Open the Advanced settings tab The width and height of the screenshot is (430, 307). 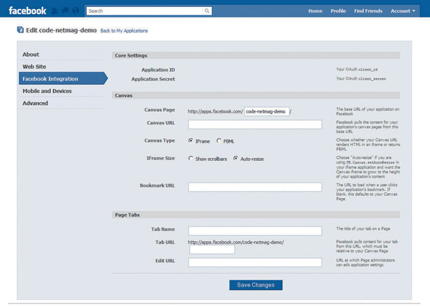[x=62, y=103]
